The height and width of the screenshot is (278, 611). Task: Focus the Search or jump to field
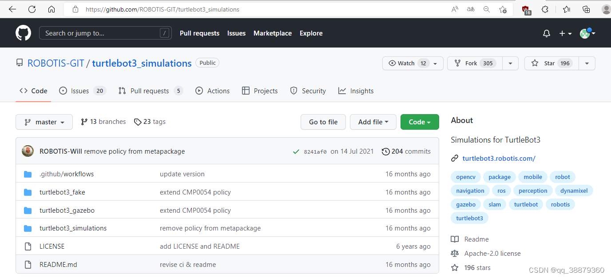(x=105, y=33)
